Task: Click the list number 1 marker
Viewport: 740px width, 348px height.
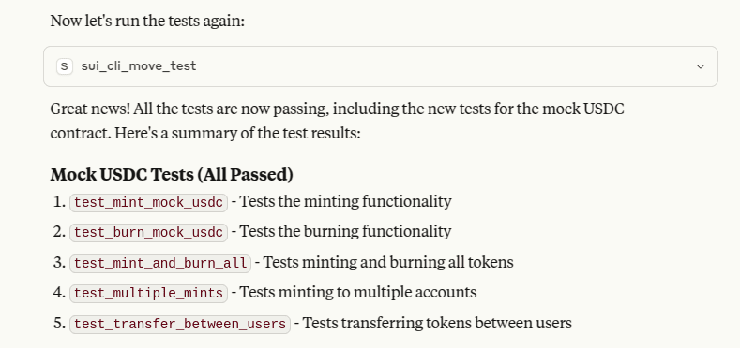Action: [59, 202]
